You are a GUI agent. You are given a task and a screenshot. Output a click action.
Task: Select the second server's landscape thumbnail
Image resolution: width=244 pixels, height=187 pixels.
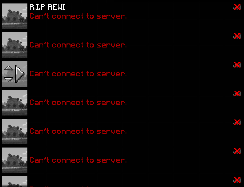click(x=15, y=45)
